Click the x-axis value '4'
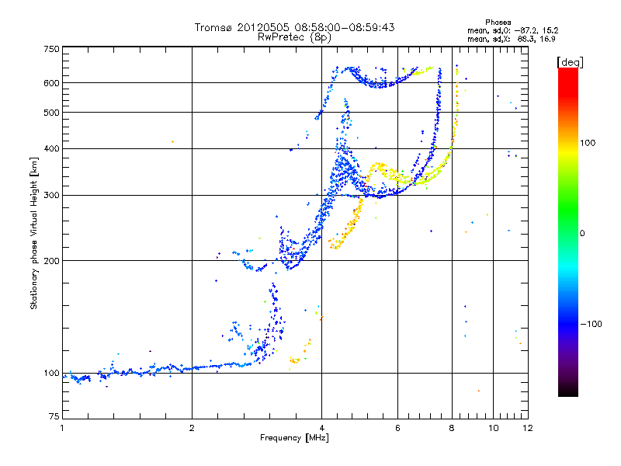Screen dimensions: 621x466 tap(322, 429)
